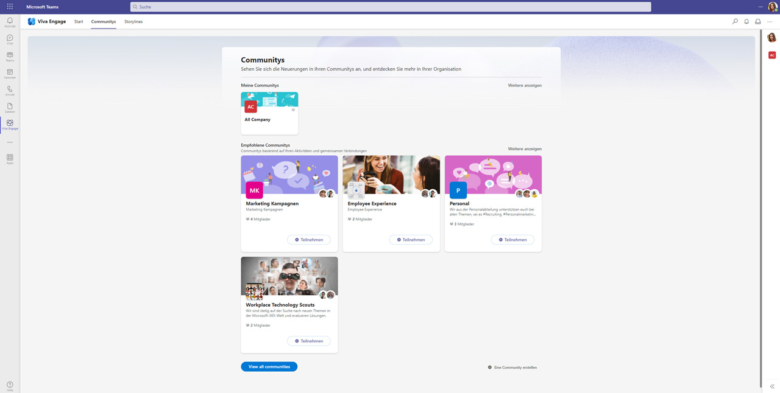Click the AC All Company avatar badge

(x=250, y=106)
